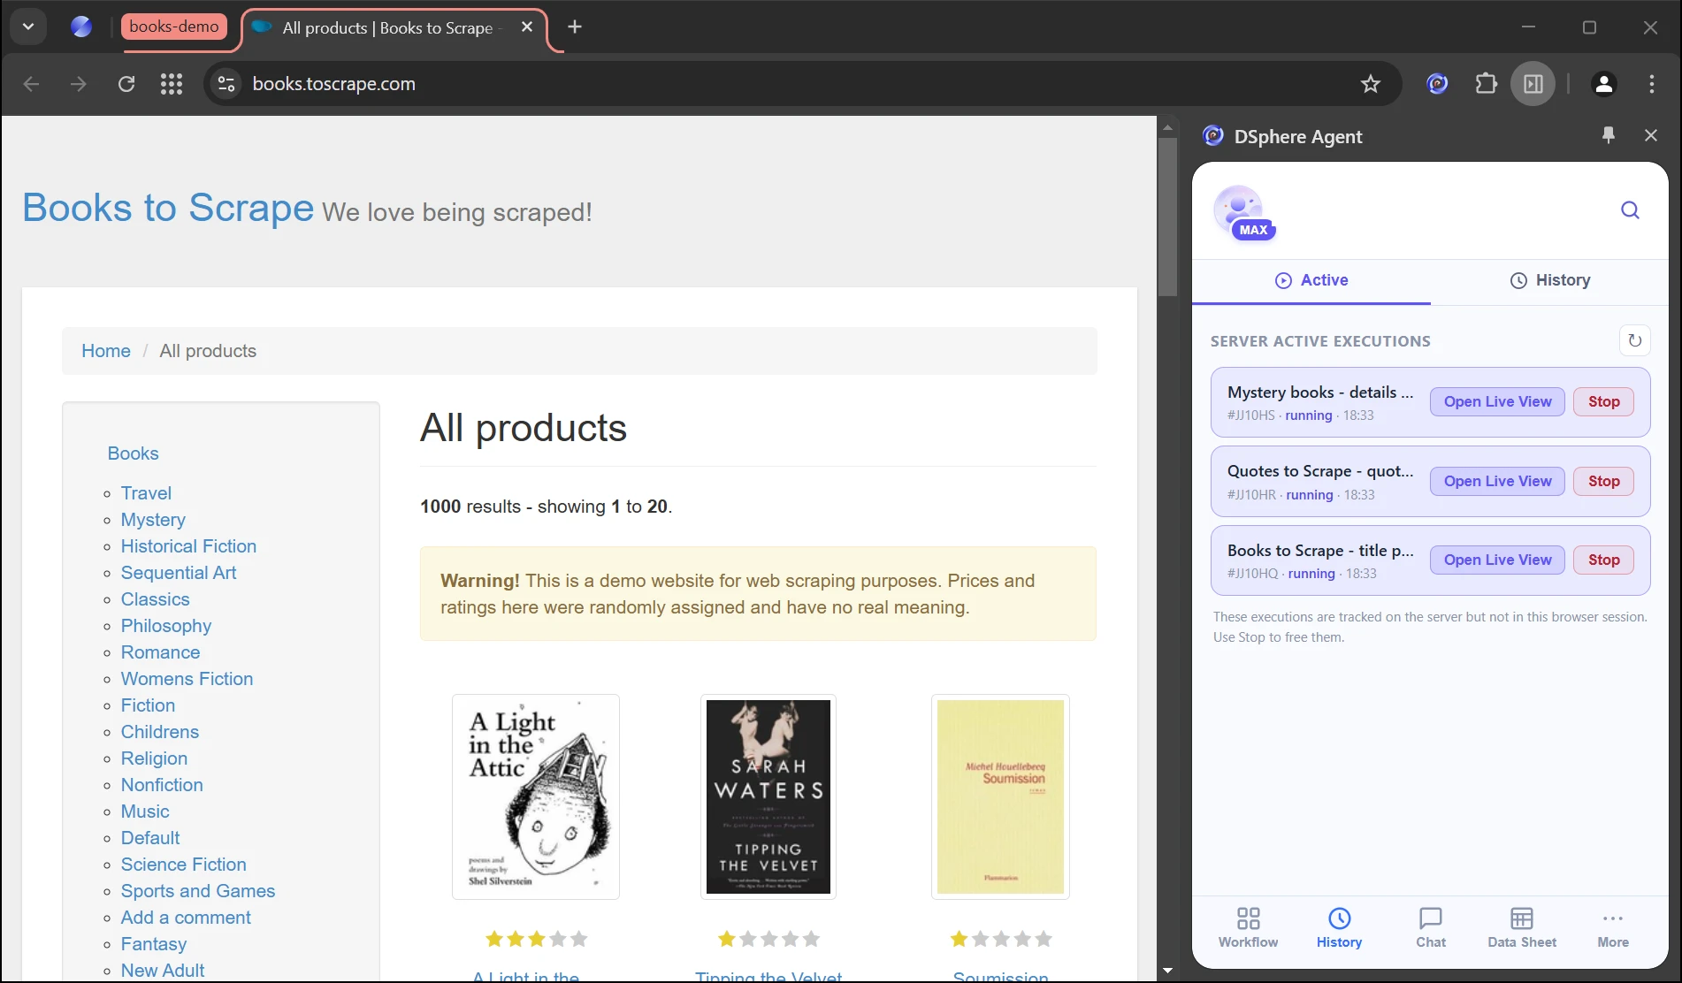Click the DSphere extension icon in toolbar
The image size is (1682, 983).
click(1437, 84)
